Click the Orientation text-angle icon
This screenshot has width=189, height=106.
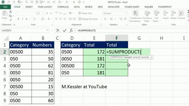[x=71, y=13]
